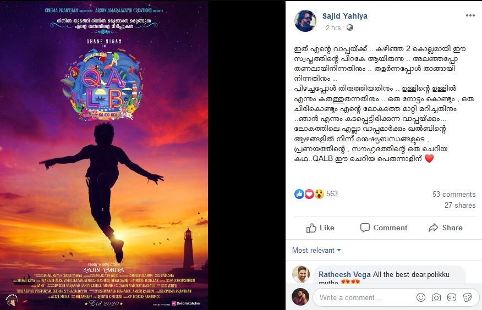Open the 53 comments link

pos(454,194)
